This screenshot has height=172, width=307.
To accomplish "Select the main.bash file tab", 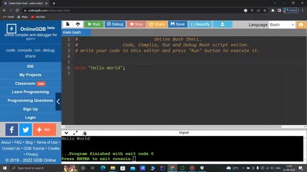I will tap(76, 32).
